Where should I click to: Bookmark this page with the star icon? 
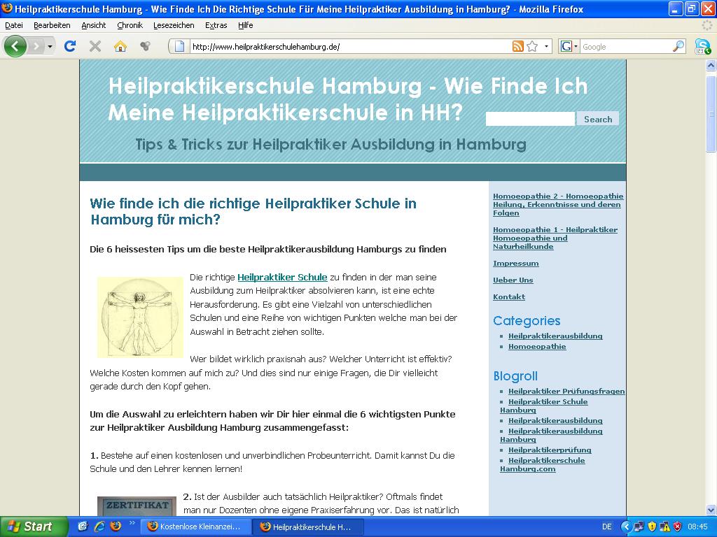pyautogui.click(x=532, y=46)
